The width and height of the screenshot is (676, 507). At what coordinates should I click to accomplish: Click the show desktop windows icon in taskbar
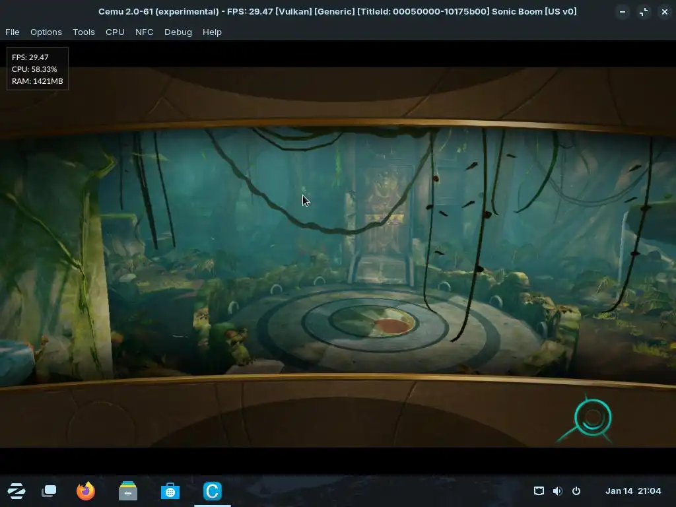[x=49, y=491]
